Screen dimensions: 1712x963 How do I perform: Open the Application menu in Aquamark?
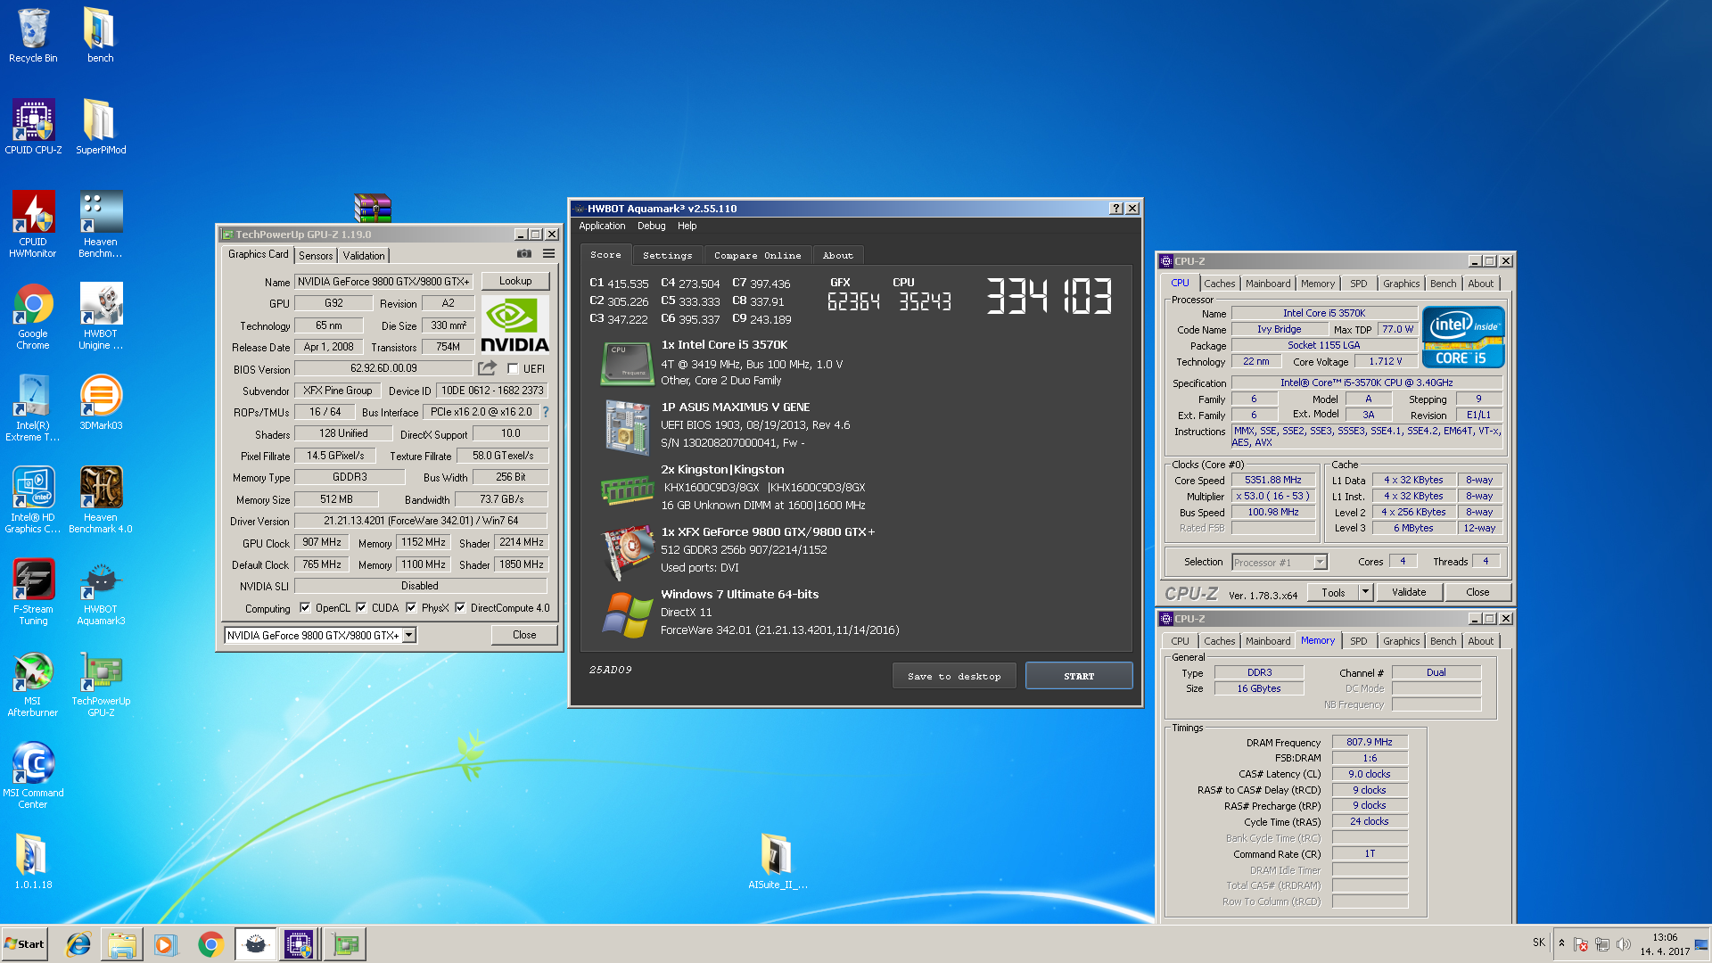pos(602,226)
